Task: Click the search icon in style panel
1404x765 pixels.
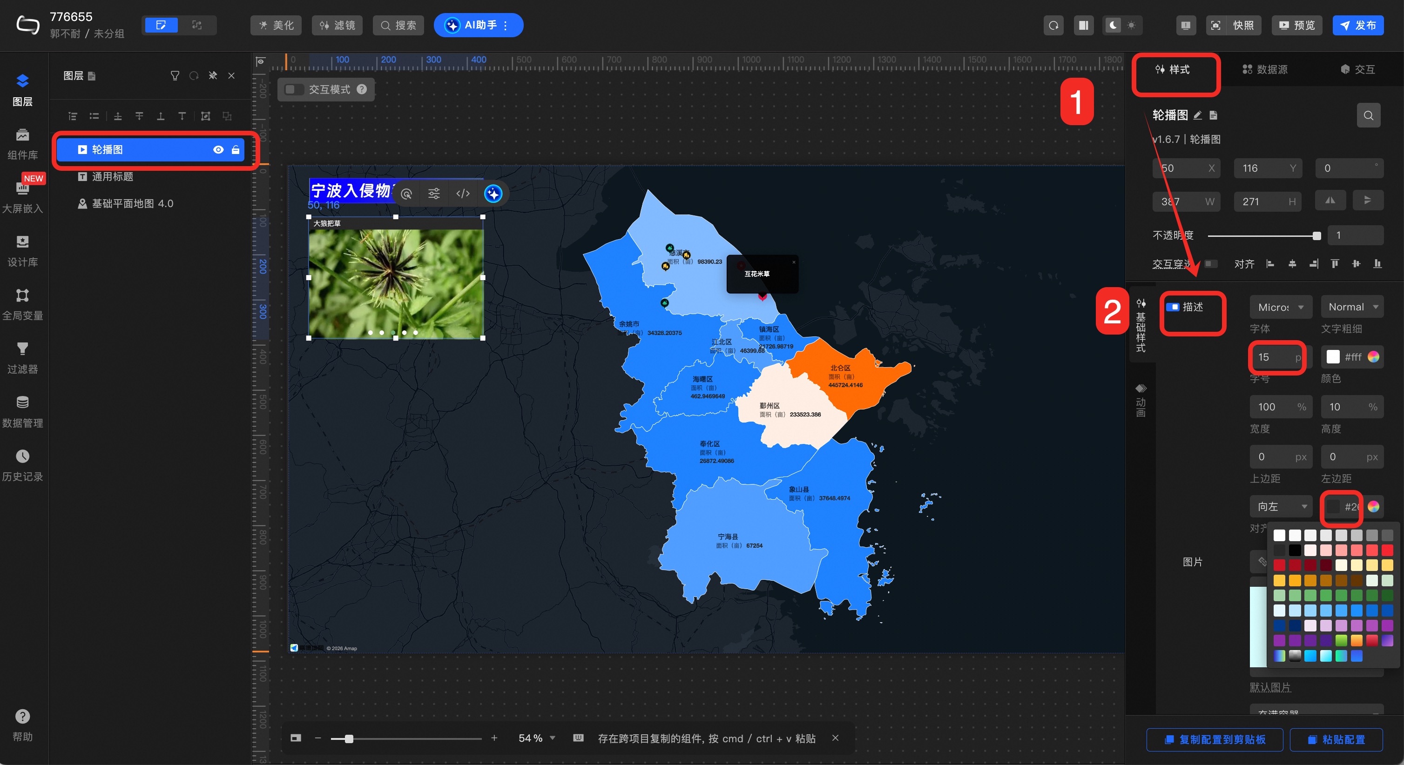Action: point(1368,115)
